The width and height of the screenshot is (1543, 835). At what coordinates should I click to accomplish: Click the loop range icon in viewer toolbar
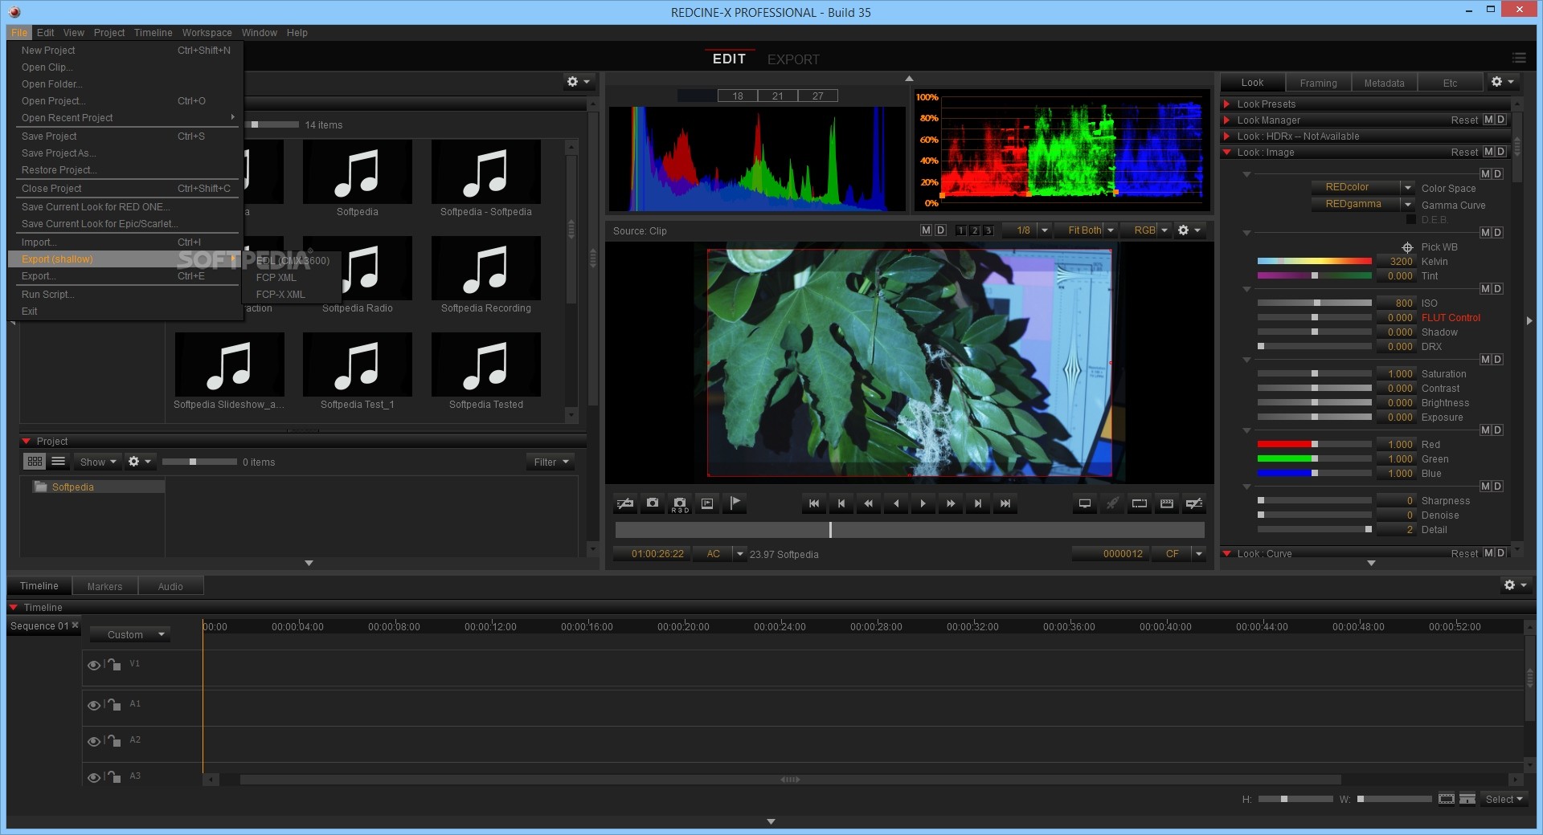1140,503
